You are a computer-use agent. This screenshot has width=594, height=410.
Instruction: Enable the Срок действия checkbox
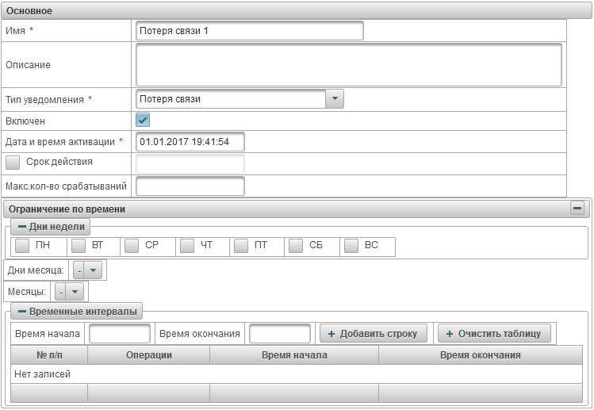coord(13,162)
